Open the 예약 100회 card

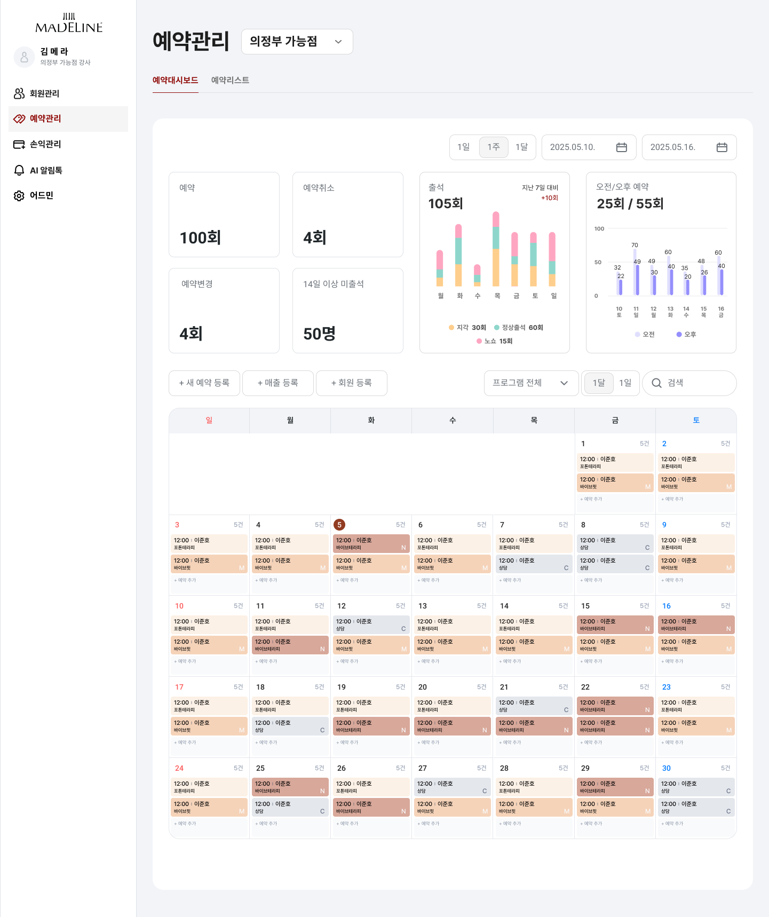tap(224, 215)
